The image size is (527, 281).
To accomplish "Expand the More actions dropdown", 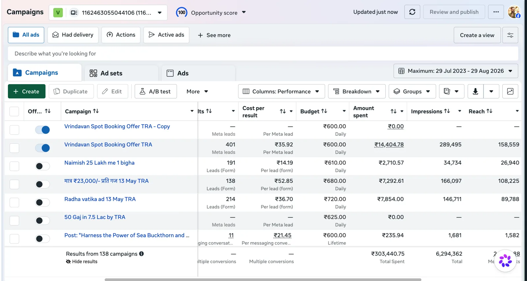I will click(x=197, y=91).
